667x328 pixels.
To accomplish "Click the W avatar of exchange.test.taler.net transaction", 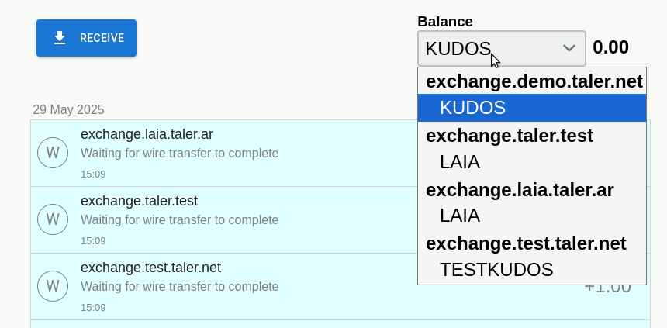I will tap(53, 286).
